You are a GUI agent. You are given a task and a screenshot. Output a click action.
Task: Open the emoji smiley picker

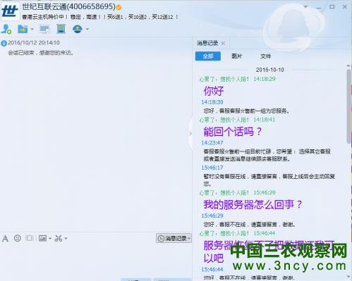click(18, 238)
